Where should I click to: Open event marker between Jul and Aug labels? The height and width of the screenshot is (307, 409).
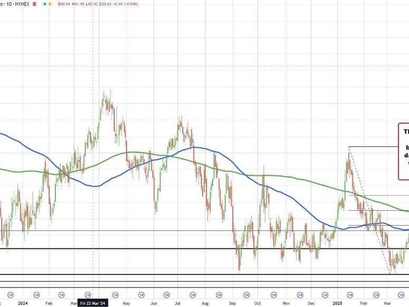tap(193, 295)
